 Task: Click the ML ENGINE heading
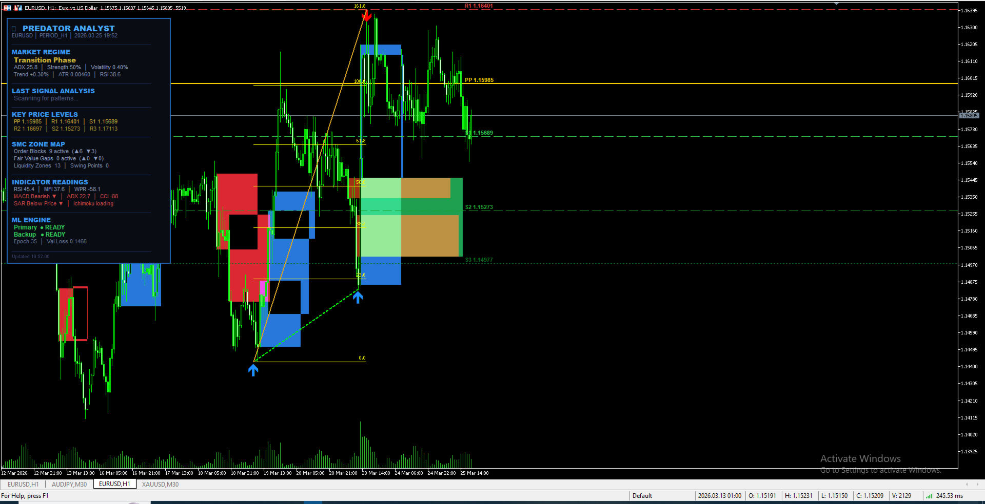tap(31, 220)
